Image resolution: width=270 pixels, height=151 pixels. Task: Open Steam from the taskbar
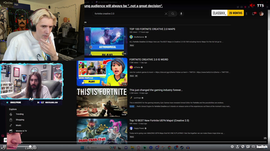182,148
